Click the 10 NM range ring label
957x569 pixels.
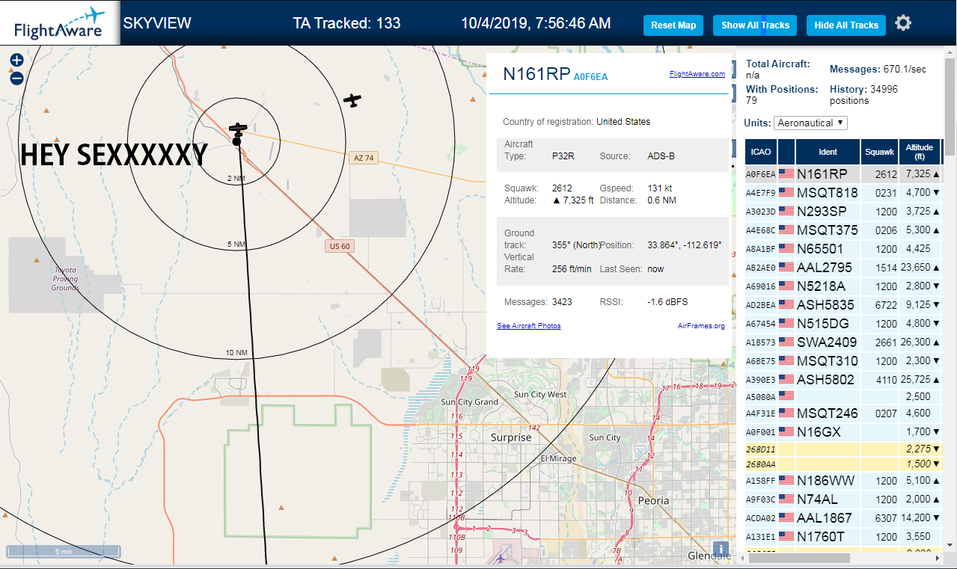236,352
